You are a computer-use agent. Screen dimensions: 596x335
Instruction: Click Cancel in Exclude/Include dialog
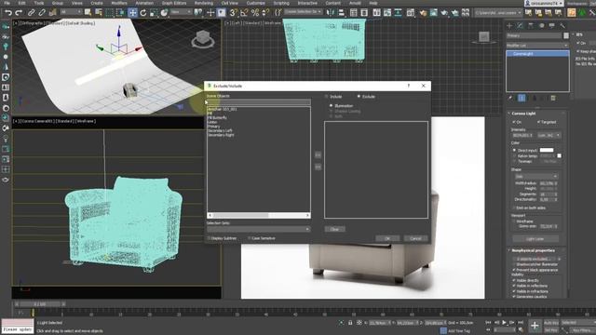pos(415,238)
